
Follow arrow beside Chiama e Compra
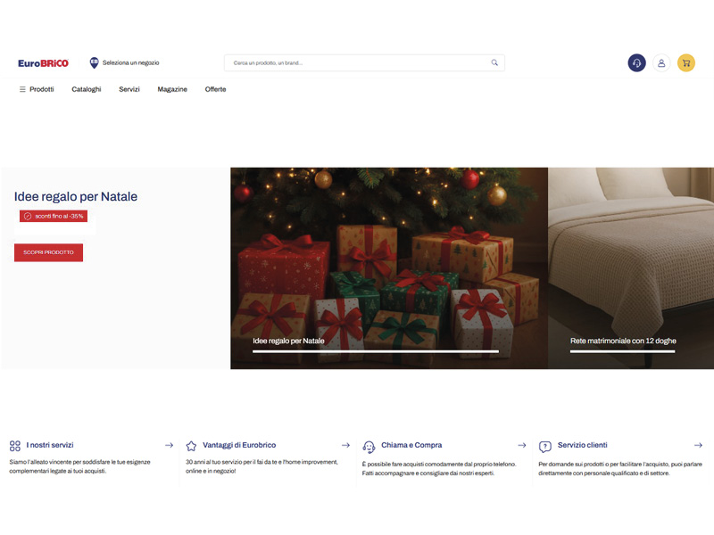tap(522, 445)
